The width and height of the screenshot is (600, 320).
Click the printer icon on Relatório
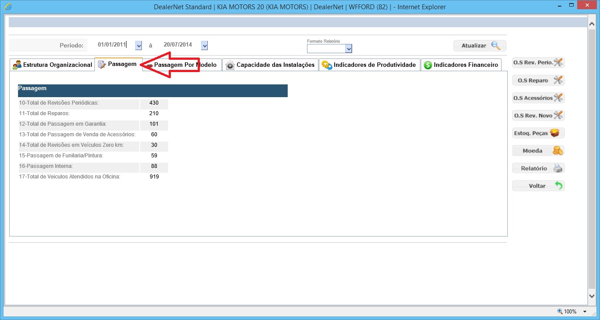(557, 168)
